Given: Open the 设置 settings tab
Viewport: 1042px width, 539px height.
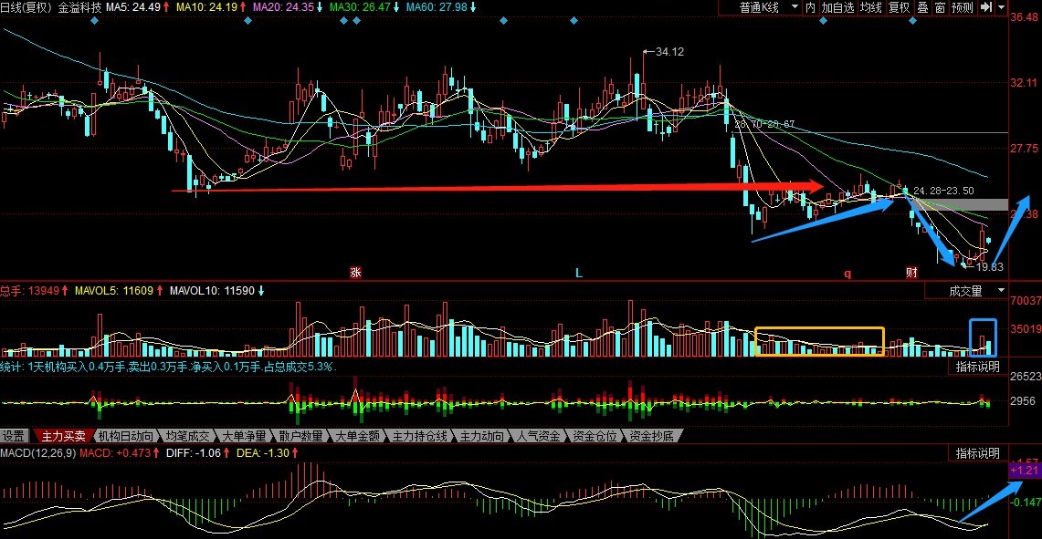Looking at the screenshot, I should (x=14, y=436).
